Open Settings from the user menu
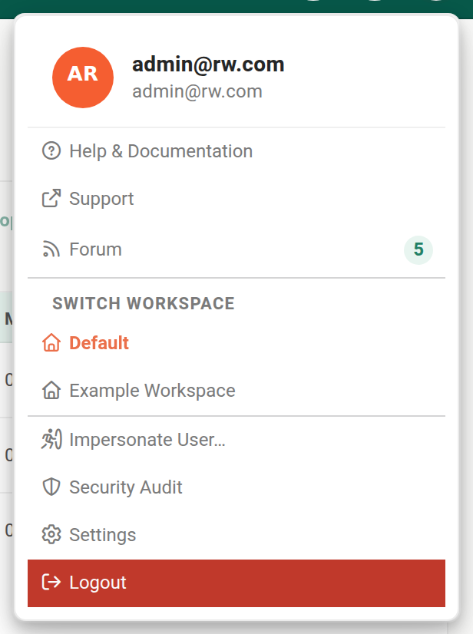 tap(237, 534)
